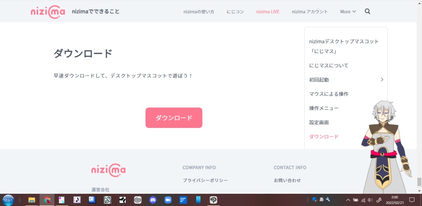Toggle Japanese input mode あ indicator
The height and width of the screenshot is (206, 422).
tap(321, 200)
